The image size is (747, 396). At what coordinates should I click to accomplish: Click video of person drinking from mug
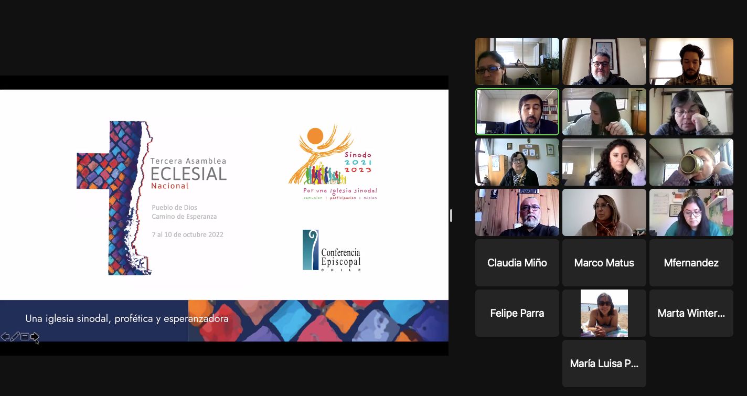tap(691, 162)
